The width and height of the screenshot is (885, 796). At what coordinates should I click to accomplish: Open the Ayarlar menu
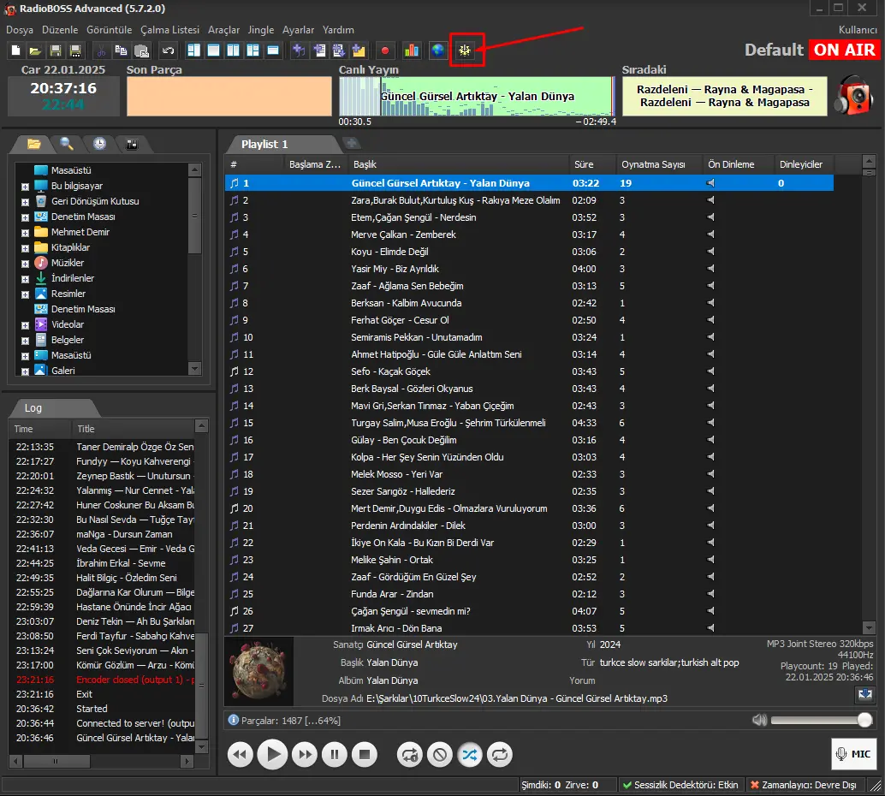tap(298, 30)
